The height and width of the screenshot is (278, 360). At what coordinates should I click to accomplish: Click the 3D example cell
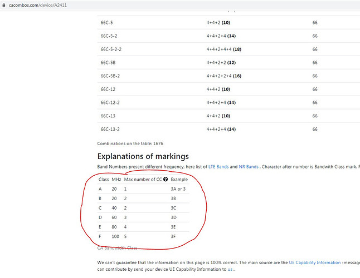(173, 217)
